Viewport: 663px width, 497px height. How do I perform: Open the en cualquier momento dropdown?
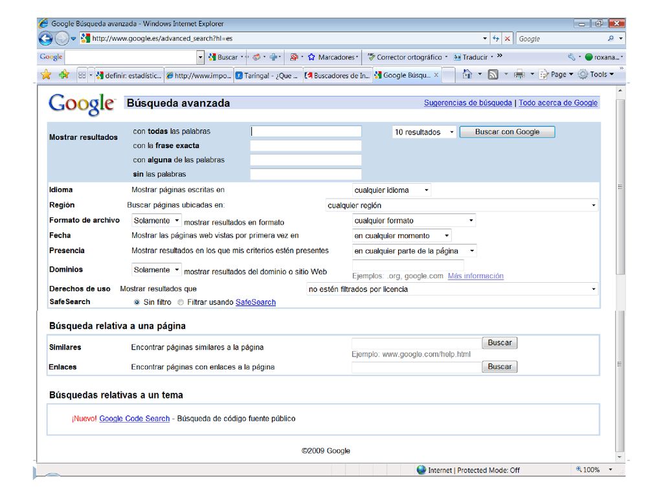tap(401, 236)
